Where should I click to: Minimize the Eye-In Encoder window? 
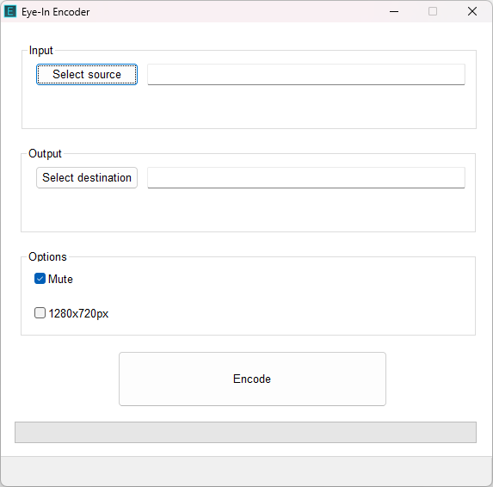tap(394, 12)
